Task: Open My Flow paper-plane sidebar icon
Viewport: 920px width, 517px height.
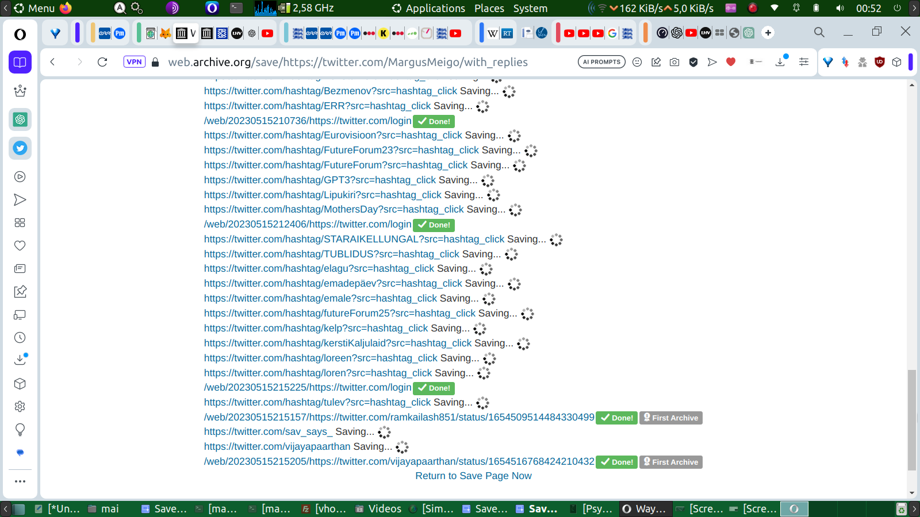Action: (20, 200)
